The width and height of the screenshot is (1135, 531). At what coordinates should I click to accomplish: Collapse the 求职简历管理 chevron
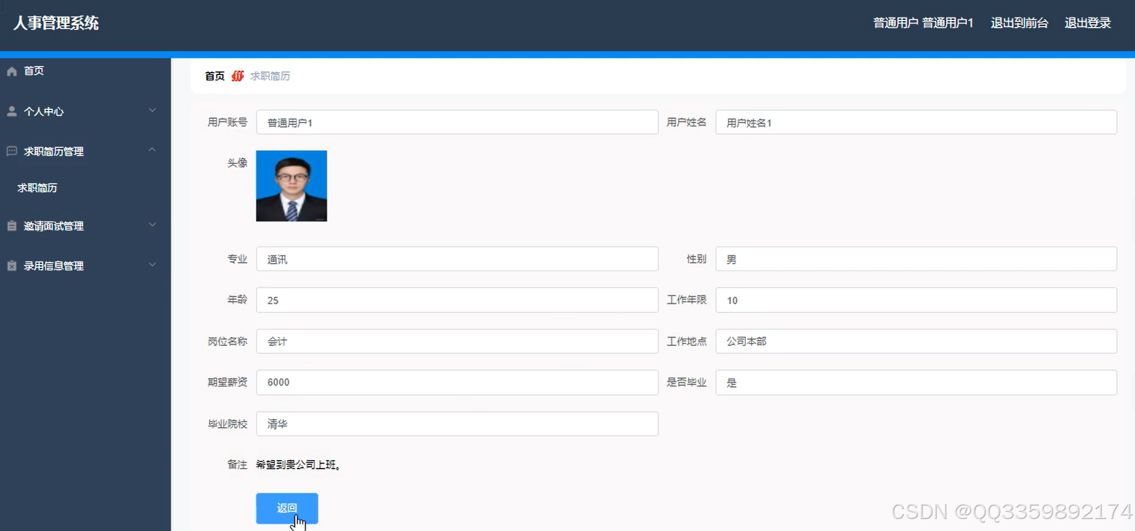tap(153, 150)
